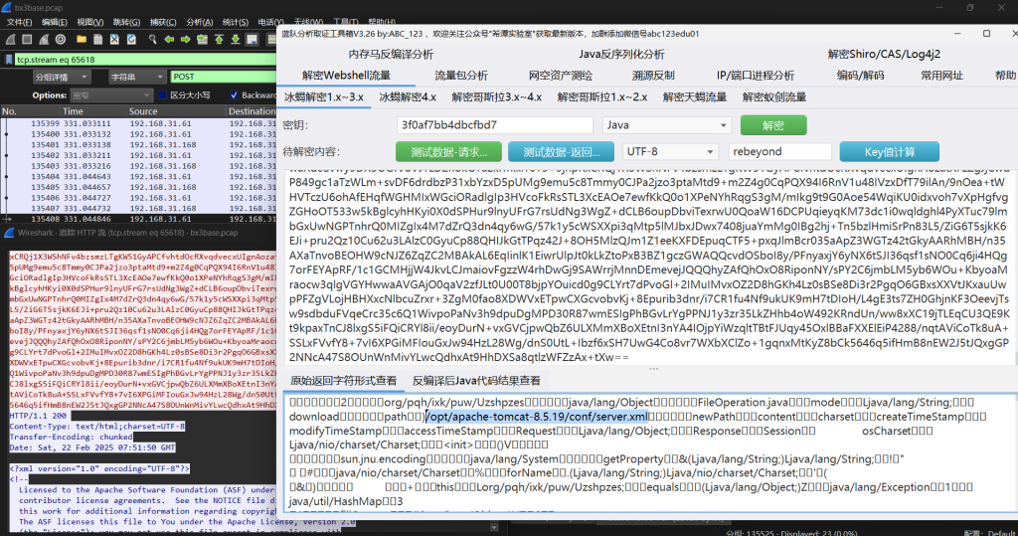
Task: Open the 流量包分析 tab
Action: (x=461, y=75)
